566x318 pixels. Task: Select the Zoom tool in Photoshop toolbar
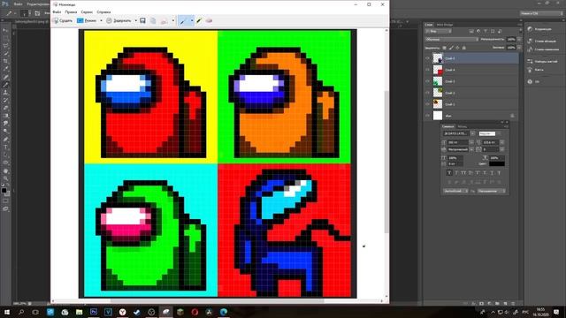pos(5,178)
